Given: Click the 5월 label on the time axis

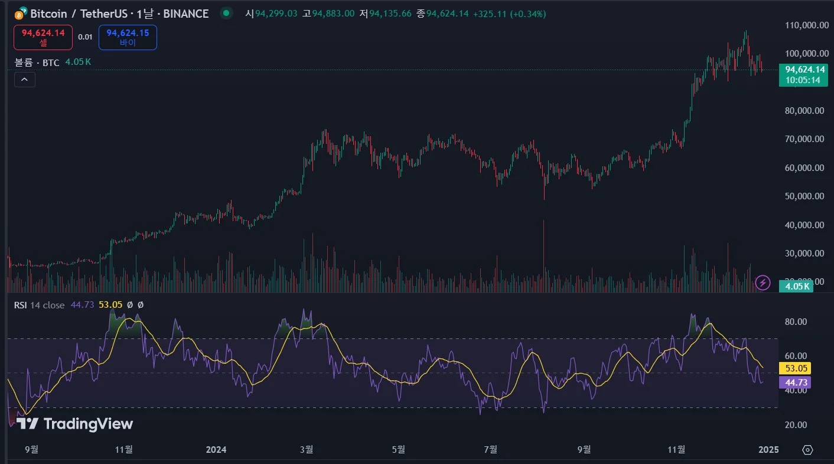Looking at the screenshot, I should point(399,449).
